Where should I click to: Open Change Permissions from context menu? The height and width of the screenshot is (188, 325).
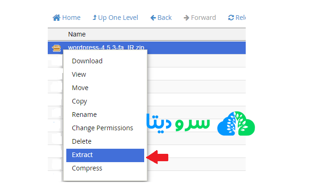point(102,128)
